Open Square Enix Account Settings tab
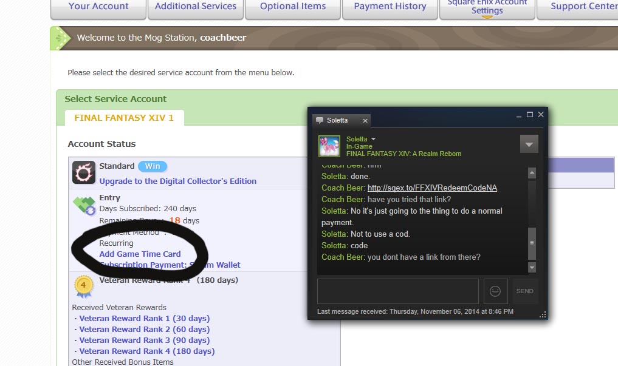This screenshot has width=618, height=366. [x=487, y=8]
